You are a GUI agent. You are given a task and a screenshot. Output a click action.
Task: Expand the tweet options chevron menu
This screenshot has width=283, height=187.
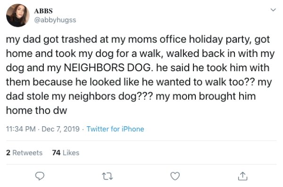274,10
